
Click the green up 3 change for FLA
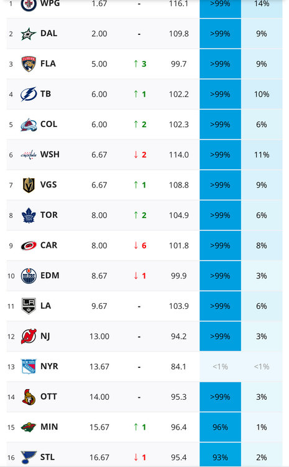(140, 64)
